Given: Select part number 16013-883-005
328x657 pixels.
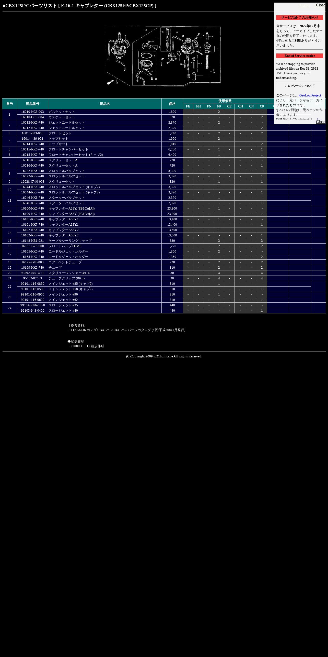Looking at the screenshot, I should [x=32, y=133].
